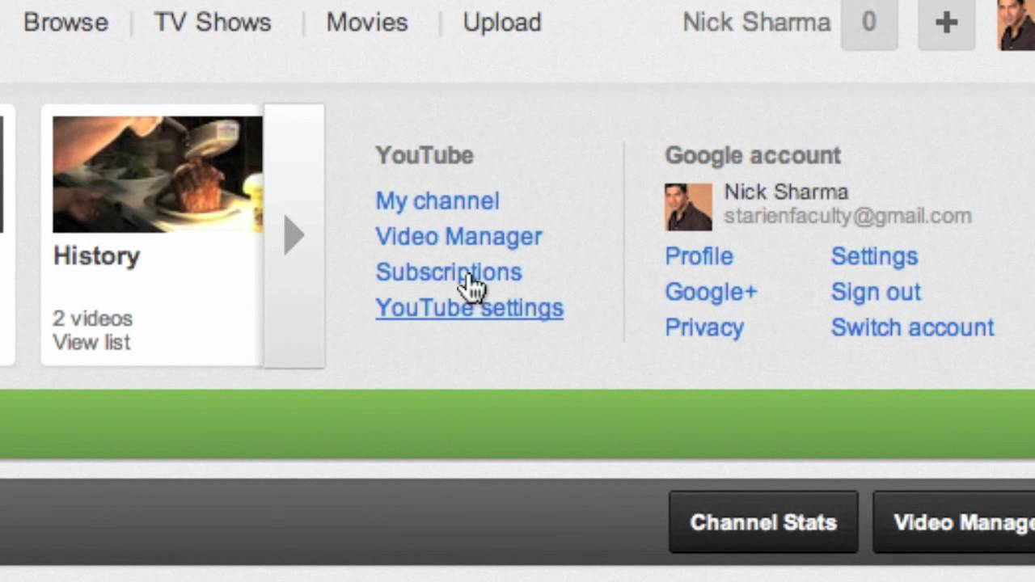The height and width of the screenshot is (582, 1035).
Task: Open the Movies section
Action: [x=366, y=23]
